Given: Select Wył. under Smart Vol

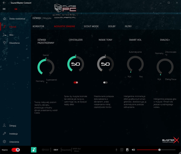Looking at the screenshot, I should click(129, 76).
